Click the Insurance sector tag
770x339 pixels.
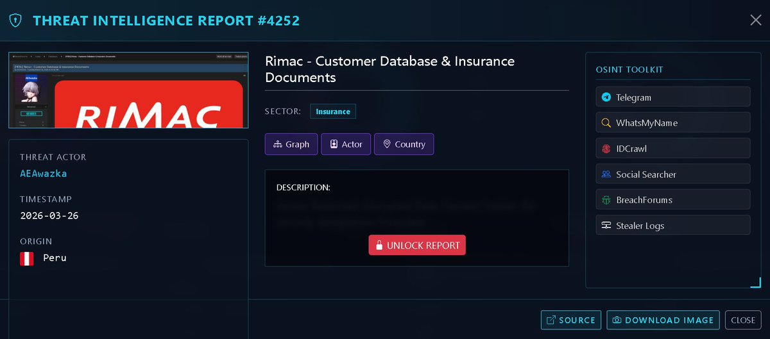pos(332,112)
